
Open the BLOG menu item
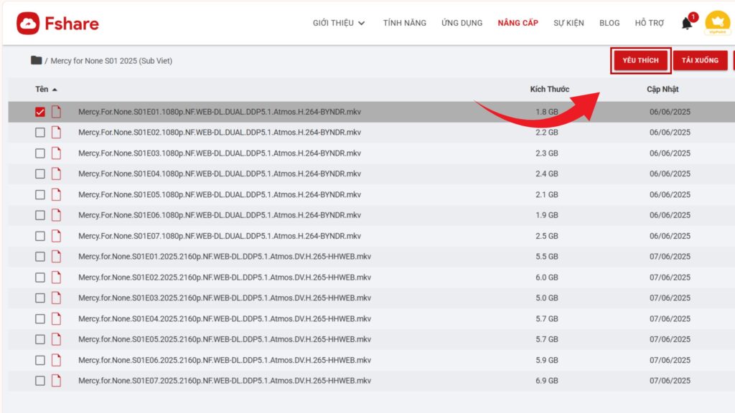point(609,23)
